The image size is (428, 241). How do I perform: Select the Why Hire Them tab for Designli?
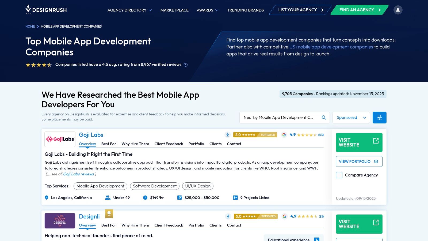tap(135, 225)
